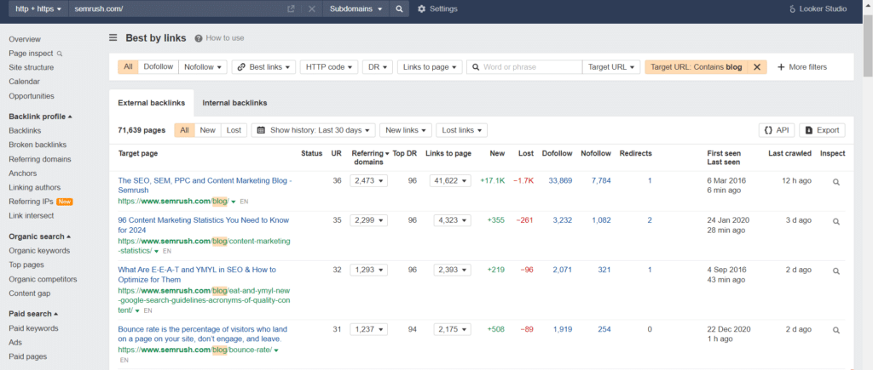The height and width of the screenshot is (370, 873).
Task: Open the Links to page filter dropdown
Action: tap(430, 66)
